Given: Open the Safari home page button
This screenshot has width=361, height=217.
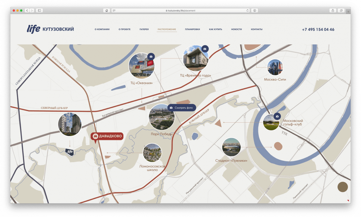Looking at the screenshot, I should (107, 10).
